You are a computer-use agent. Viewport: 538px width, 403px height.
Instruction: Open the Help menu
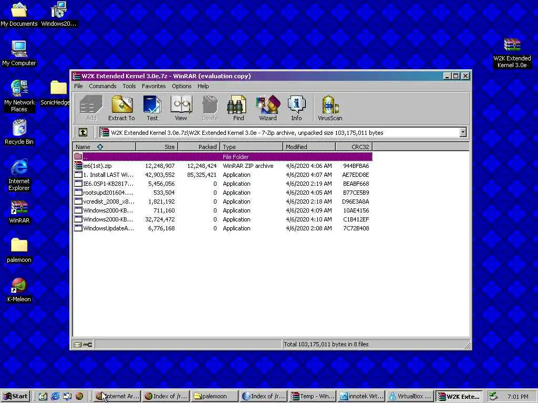tap(203, 86)
